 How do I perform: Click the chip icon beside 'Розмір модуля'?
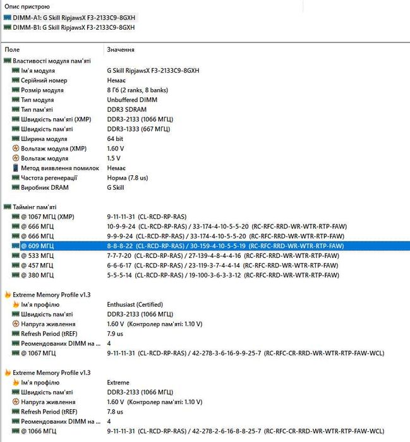pos(16,90)
